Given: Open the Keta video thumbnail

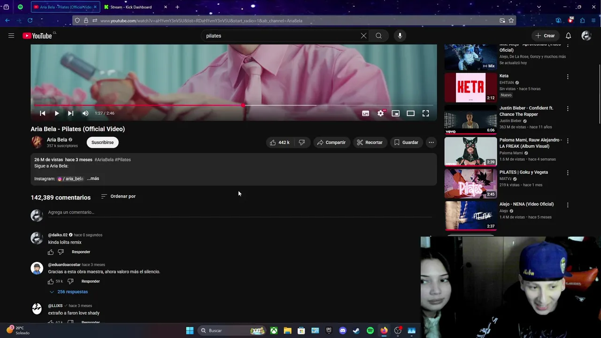Looking at the screenshot, I should point(470,87).
